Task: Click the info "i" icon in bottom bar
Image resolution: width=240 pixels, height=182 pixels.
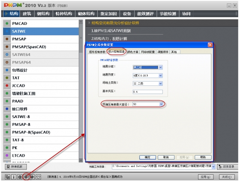Action: pos(14,177)
